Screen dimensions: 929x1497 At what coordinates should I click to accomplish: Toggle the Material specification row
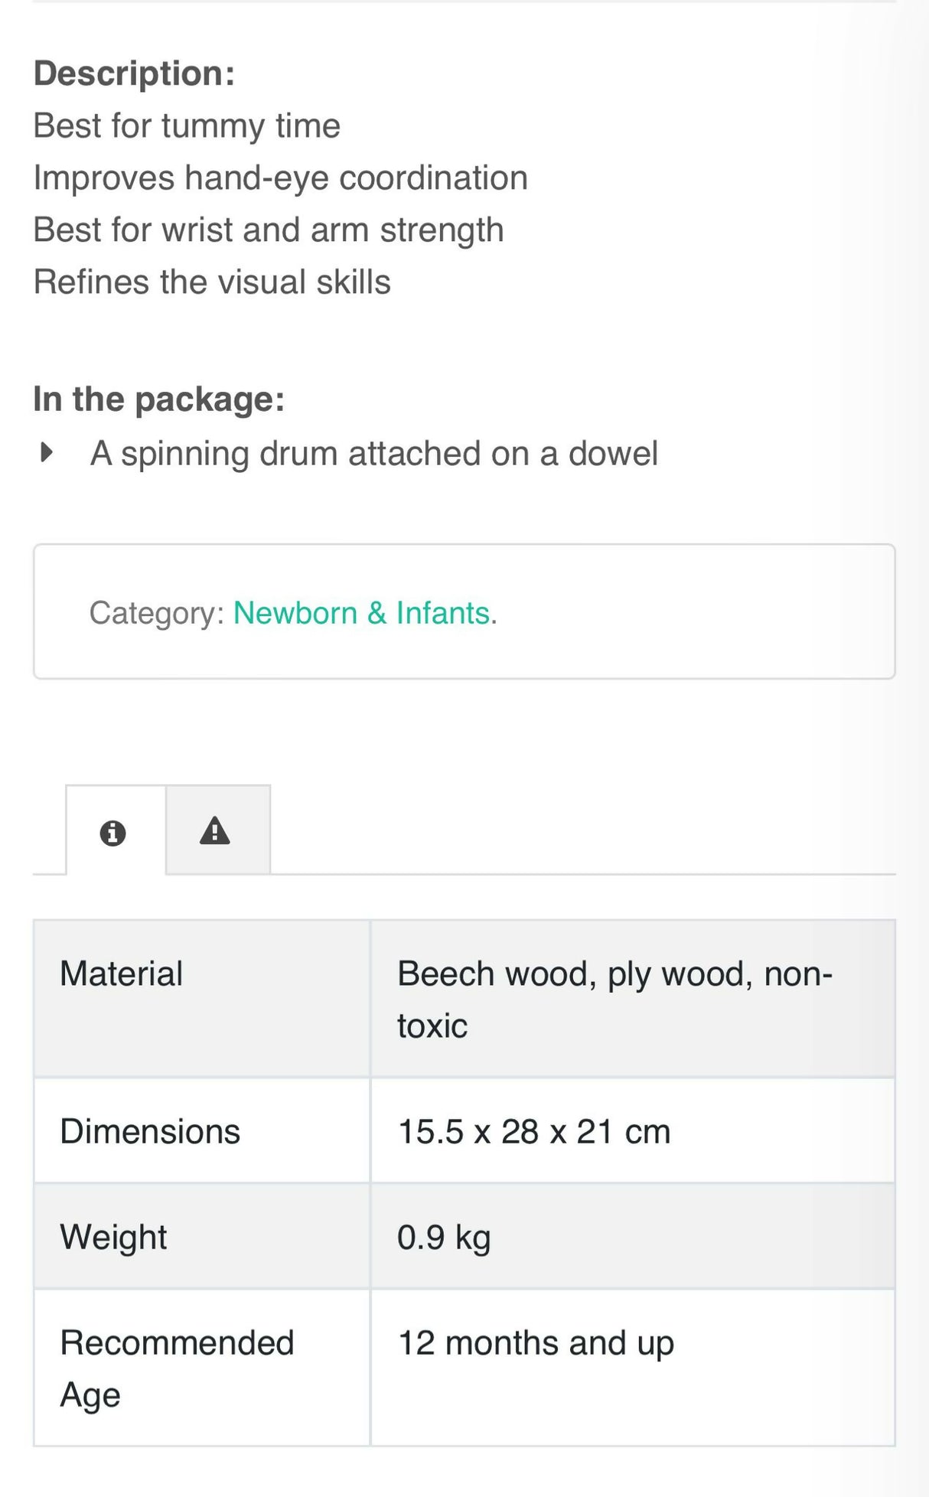[x=201, y=997]
